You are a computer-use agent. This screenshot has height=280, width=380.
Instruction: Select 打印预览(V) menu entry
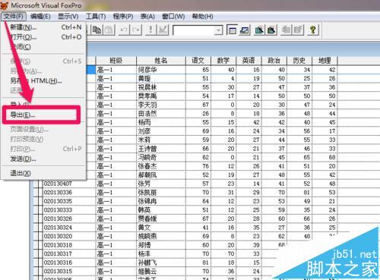click(x=43, y=139)
